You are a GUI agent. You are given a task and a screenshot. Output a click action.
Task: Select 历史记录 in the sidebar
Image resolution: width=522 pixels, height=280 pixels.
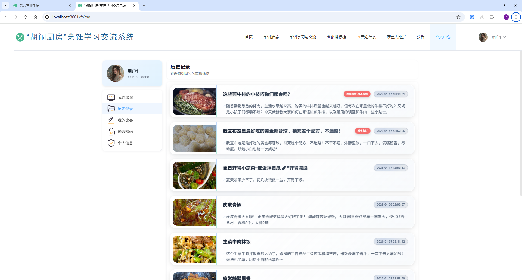(132, 109)
